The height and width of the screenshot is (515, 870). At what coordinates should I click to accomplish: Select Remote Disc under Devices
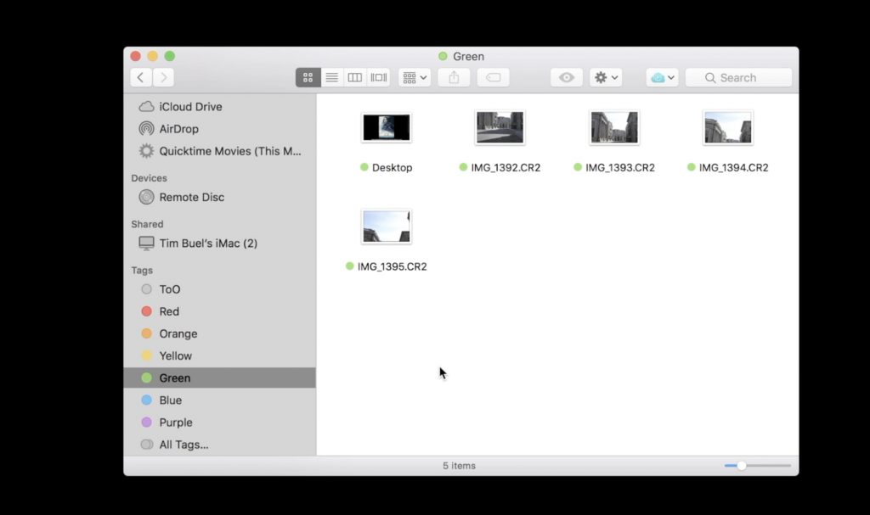220,197
